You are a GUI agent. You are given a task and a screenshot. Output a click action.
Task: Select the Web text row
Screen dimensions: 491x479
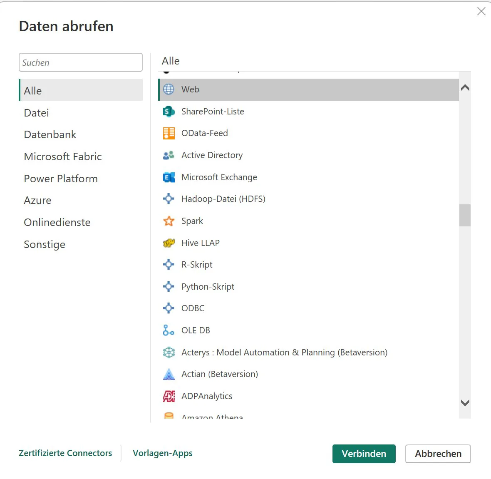tap(308, 89)
